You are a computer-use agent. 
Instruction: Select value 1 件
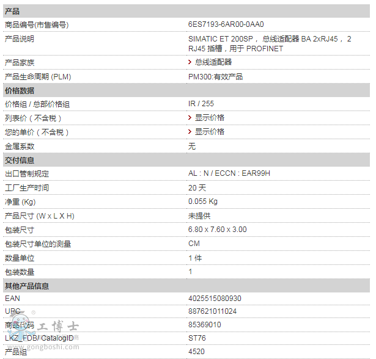pos(195,258)
